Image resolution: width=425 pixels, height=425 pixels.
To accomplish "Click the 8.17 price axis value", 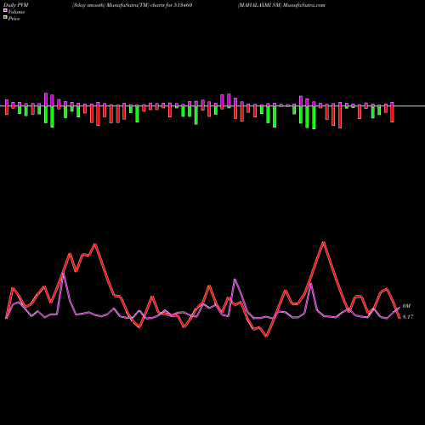I will [x=408, y=317].
